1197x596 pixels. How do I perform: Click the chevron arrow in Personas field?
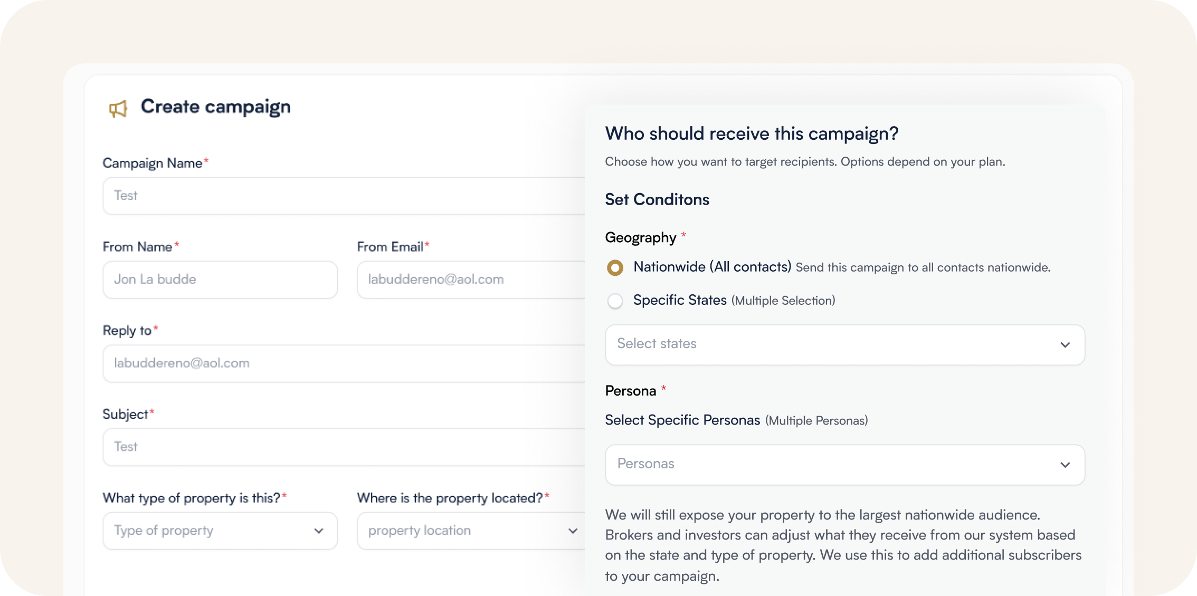point(1065,465)
